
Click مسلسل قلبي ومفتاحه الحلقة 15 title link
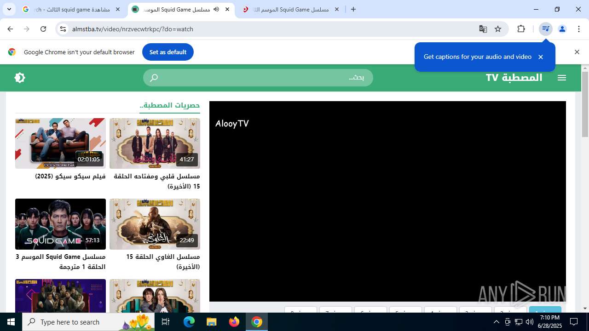pos(156,181)
